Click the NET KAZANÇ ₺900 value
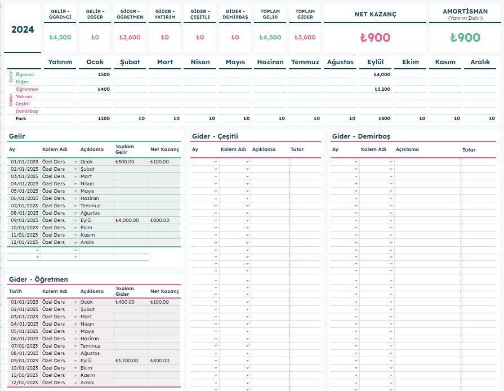This screenshot has width=504, height=391. pyautogui.click(x=375, y=38)
